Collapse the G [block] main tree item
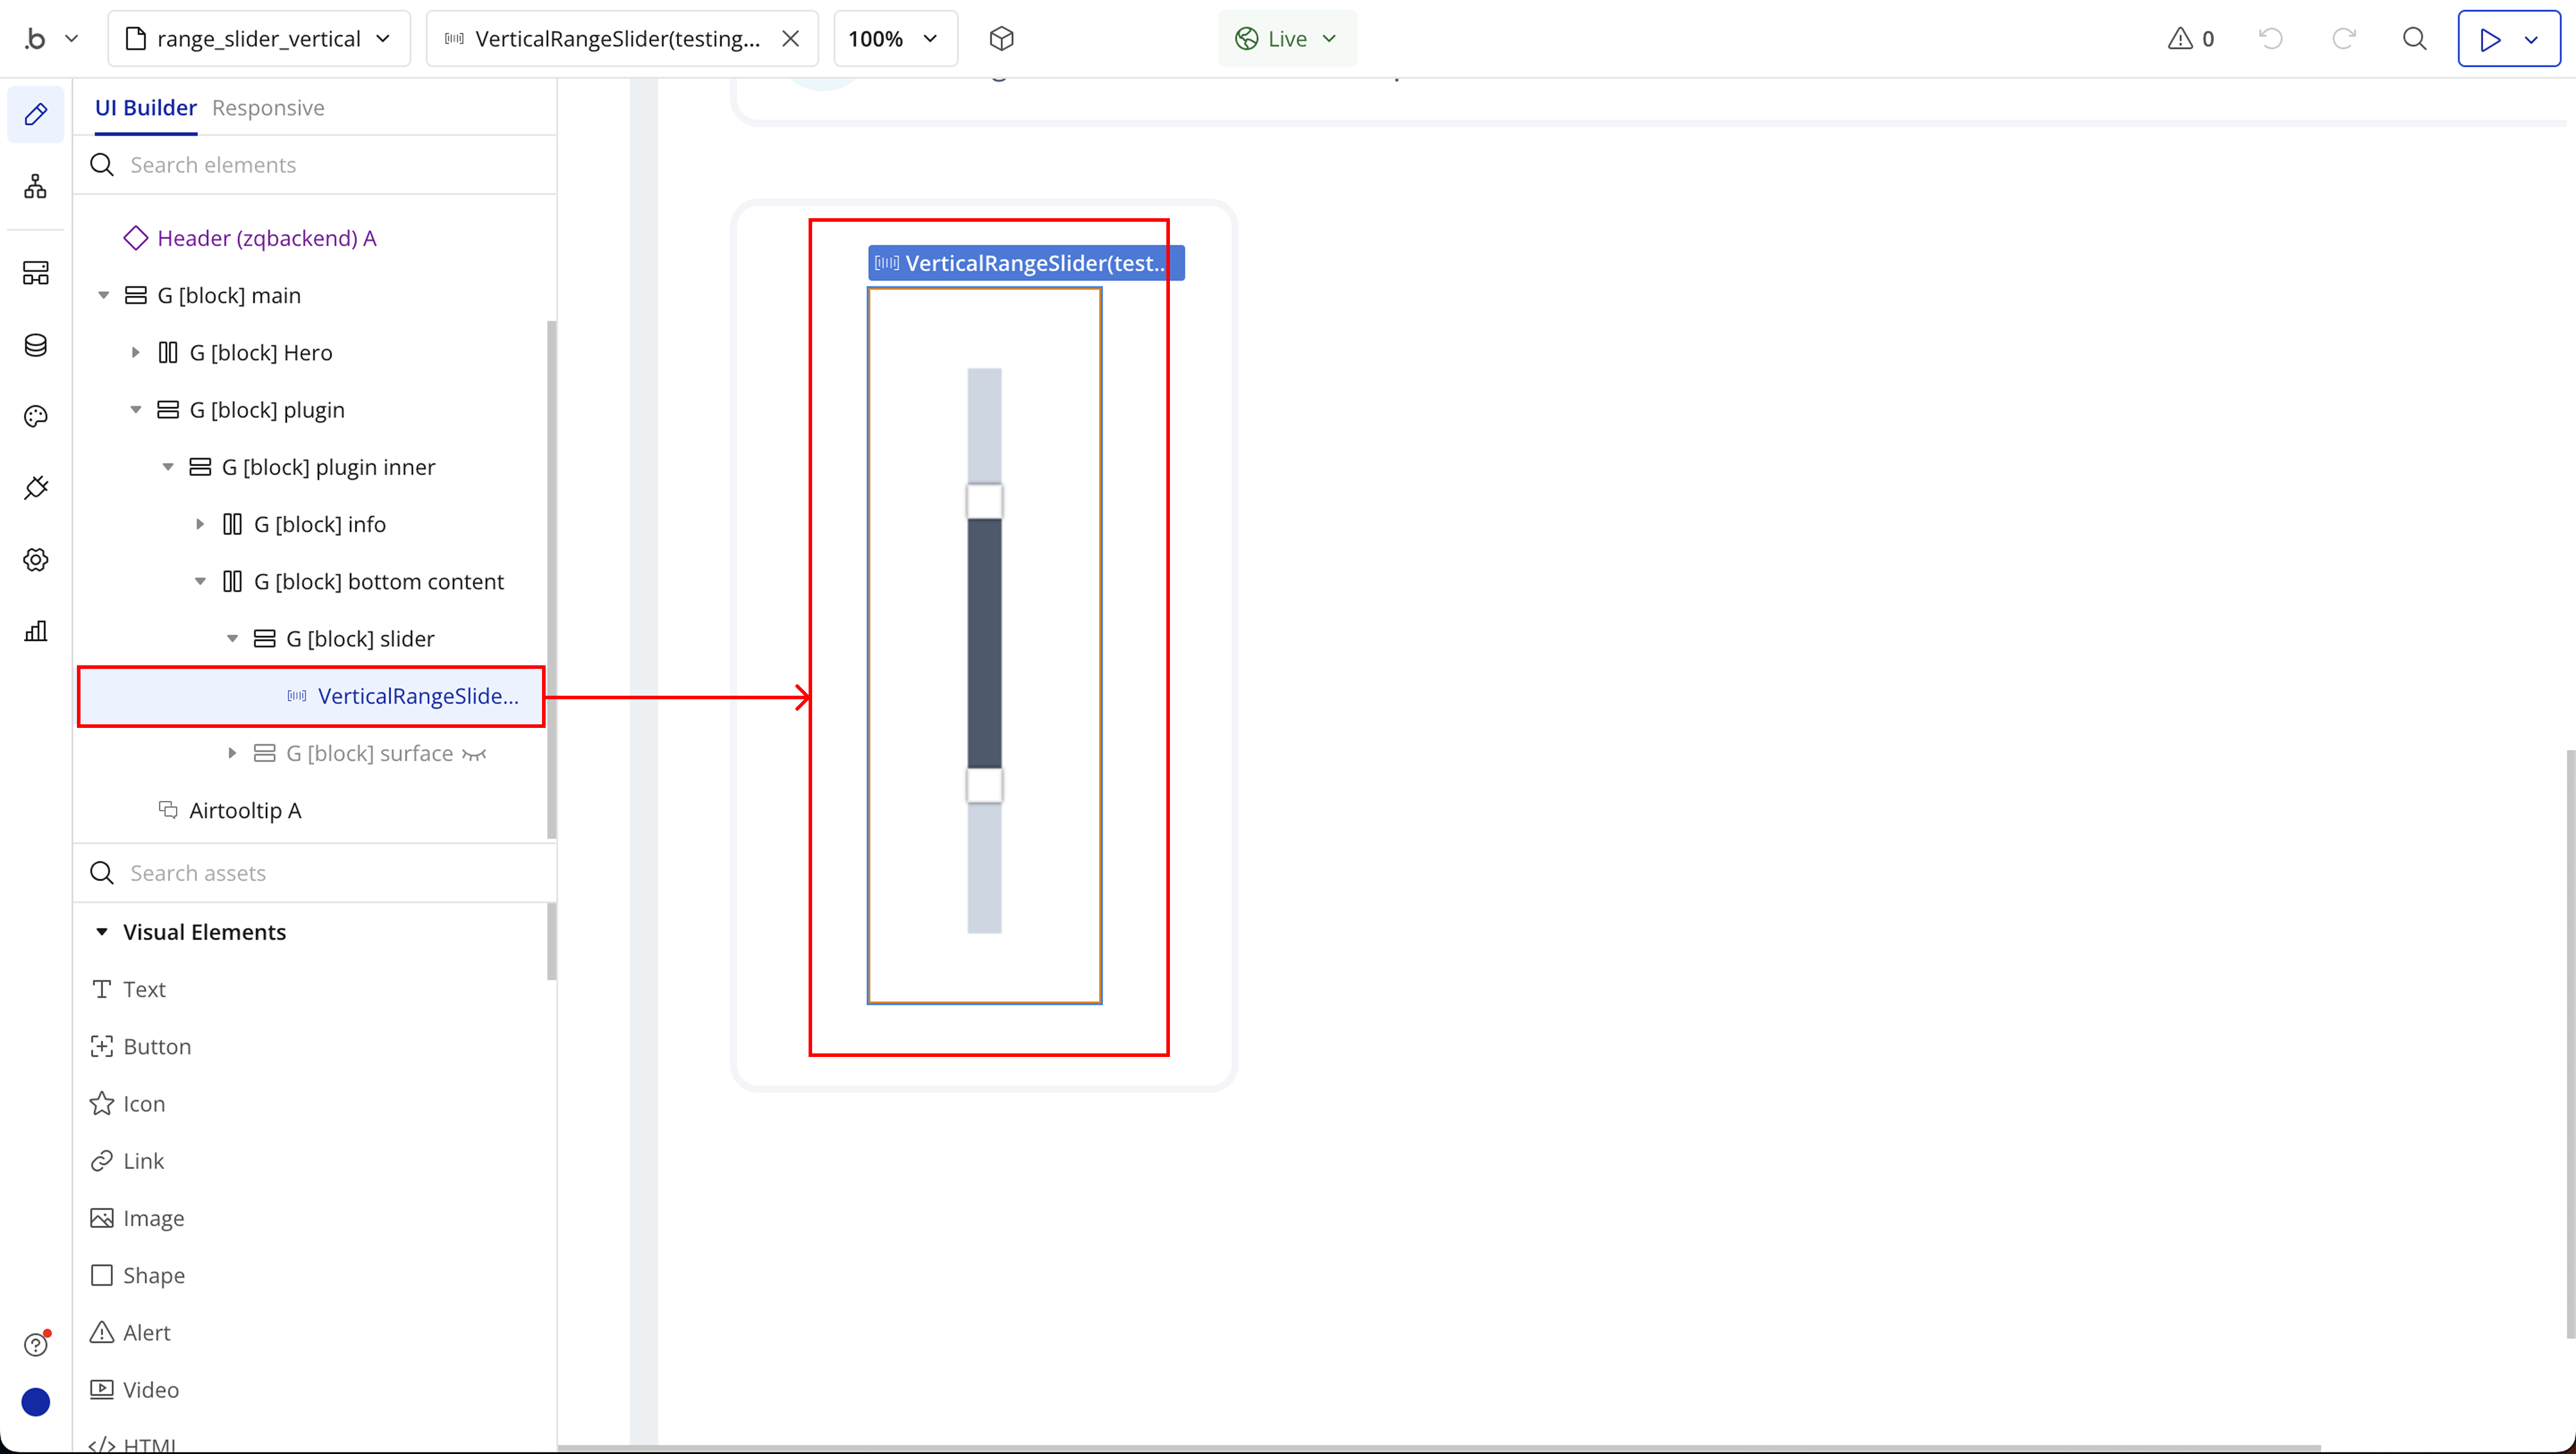The image size is (2576, 1454). (x=104, y=296)
